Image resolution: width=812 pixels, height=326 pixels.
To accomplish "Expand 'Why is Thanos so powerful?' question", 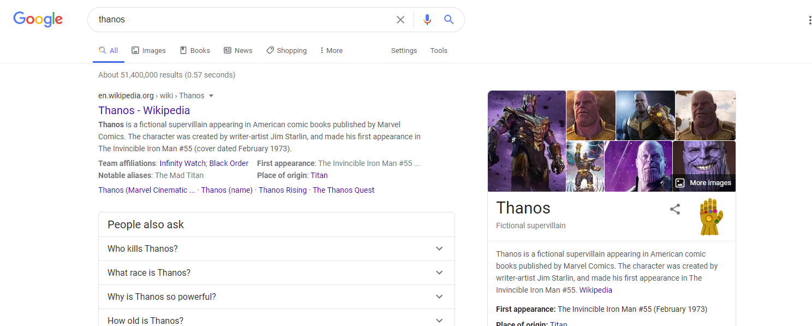I will tap(276, 297).
